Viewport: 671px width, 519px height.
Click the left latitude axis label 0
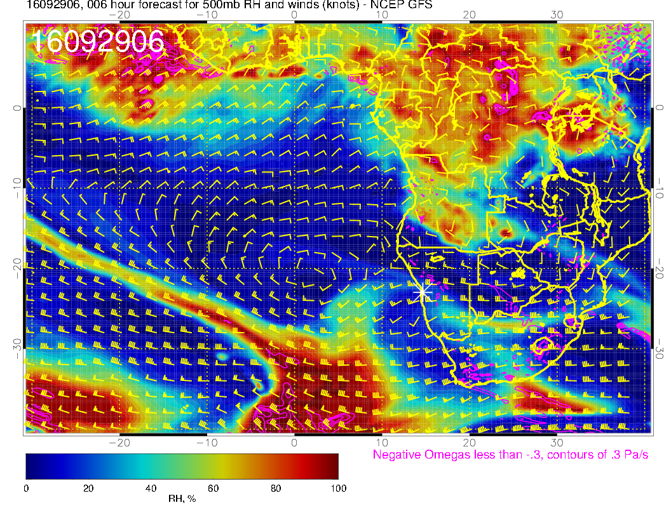point(17,108)
